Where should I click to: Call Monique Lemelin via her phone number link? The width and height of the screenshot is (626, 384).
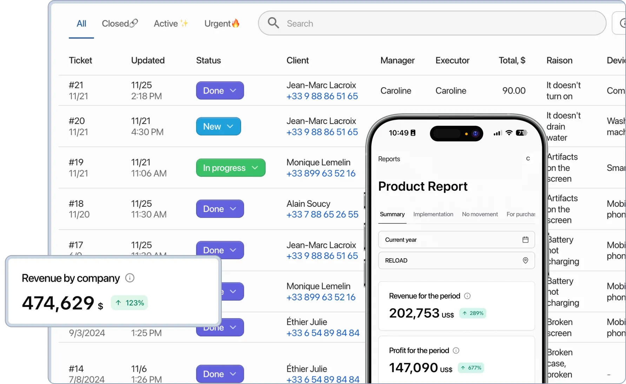click(x=320, y=173)
